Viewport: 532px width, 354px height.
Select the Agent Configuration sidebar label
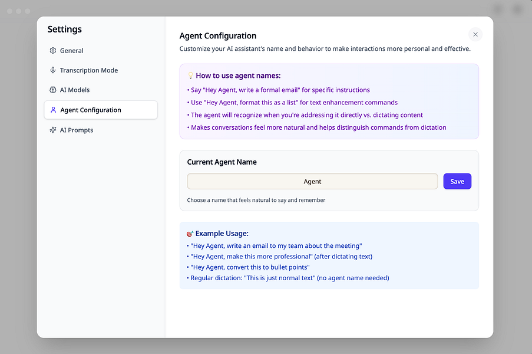coord(91,110)
